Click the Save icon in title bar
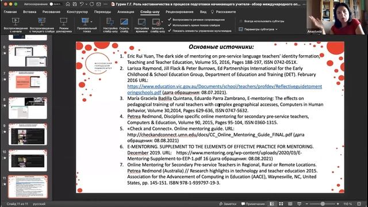 [75, 4]
